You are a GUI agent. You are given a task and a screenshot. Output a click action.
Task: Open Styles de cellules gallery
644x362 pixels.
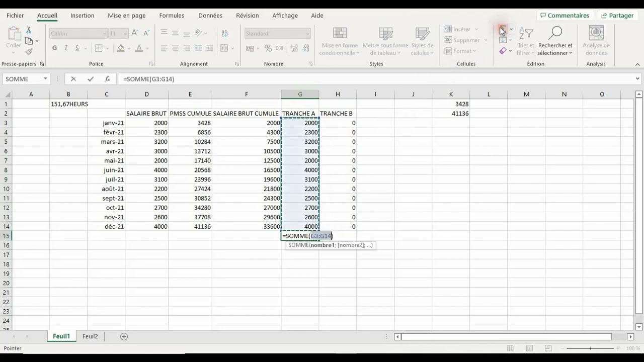[x=422, y=41]
